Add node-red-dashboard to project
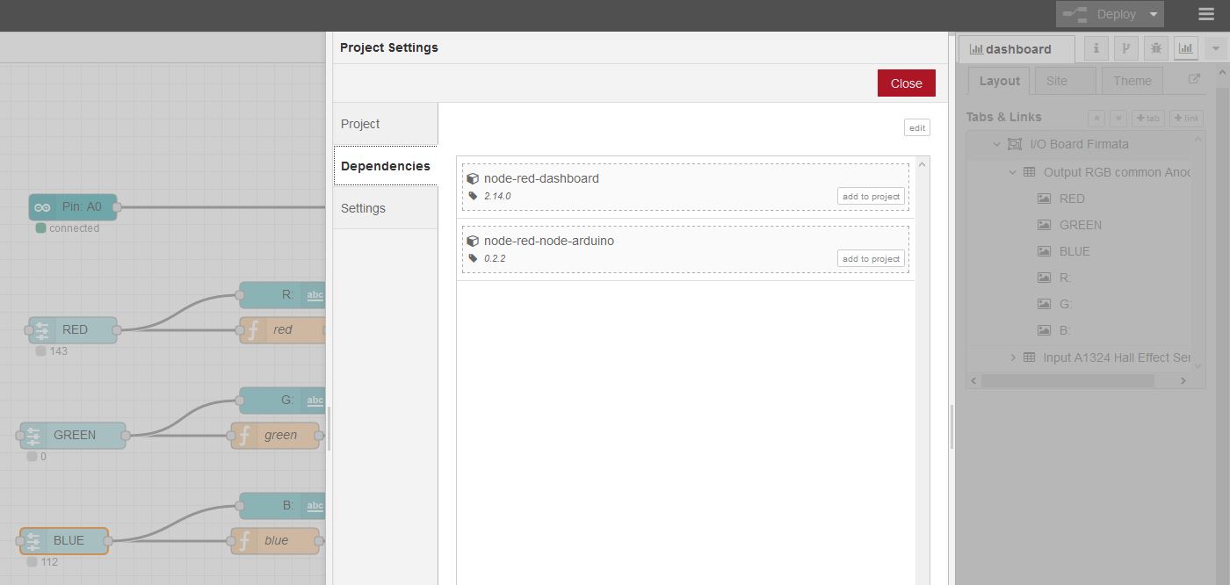 871,197
